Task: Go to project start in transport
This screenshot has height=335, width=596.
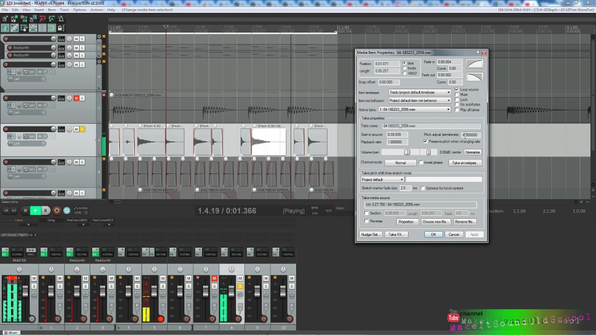Action: coord(6,210)
